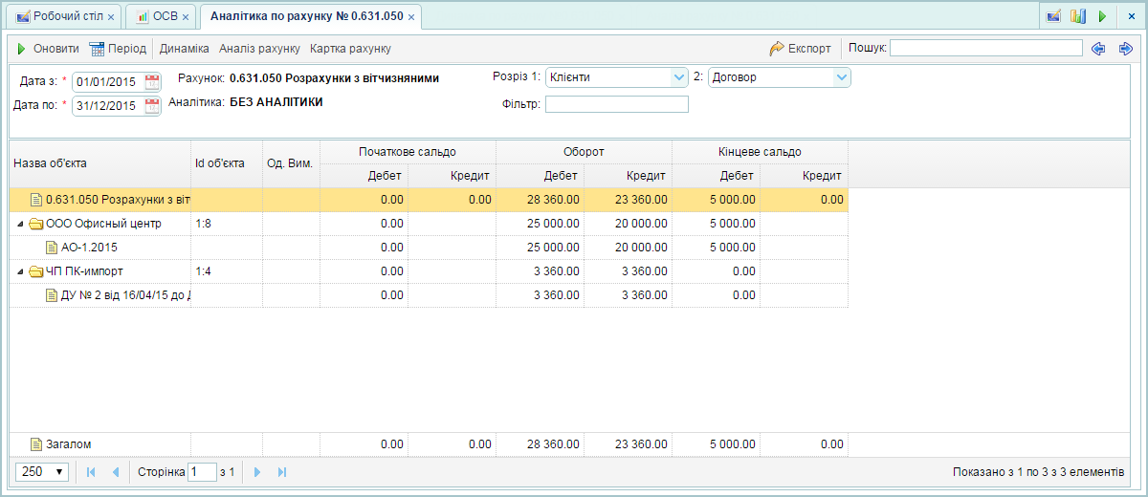Screen dimensions: 1148x497
Task: Go to next page
Action: [x=257, y=472]
